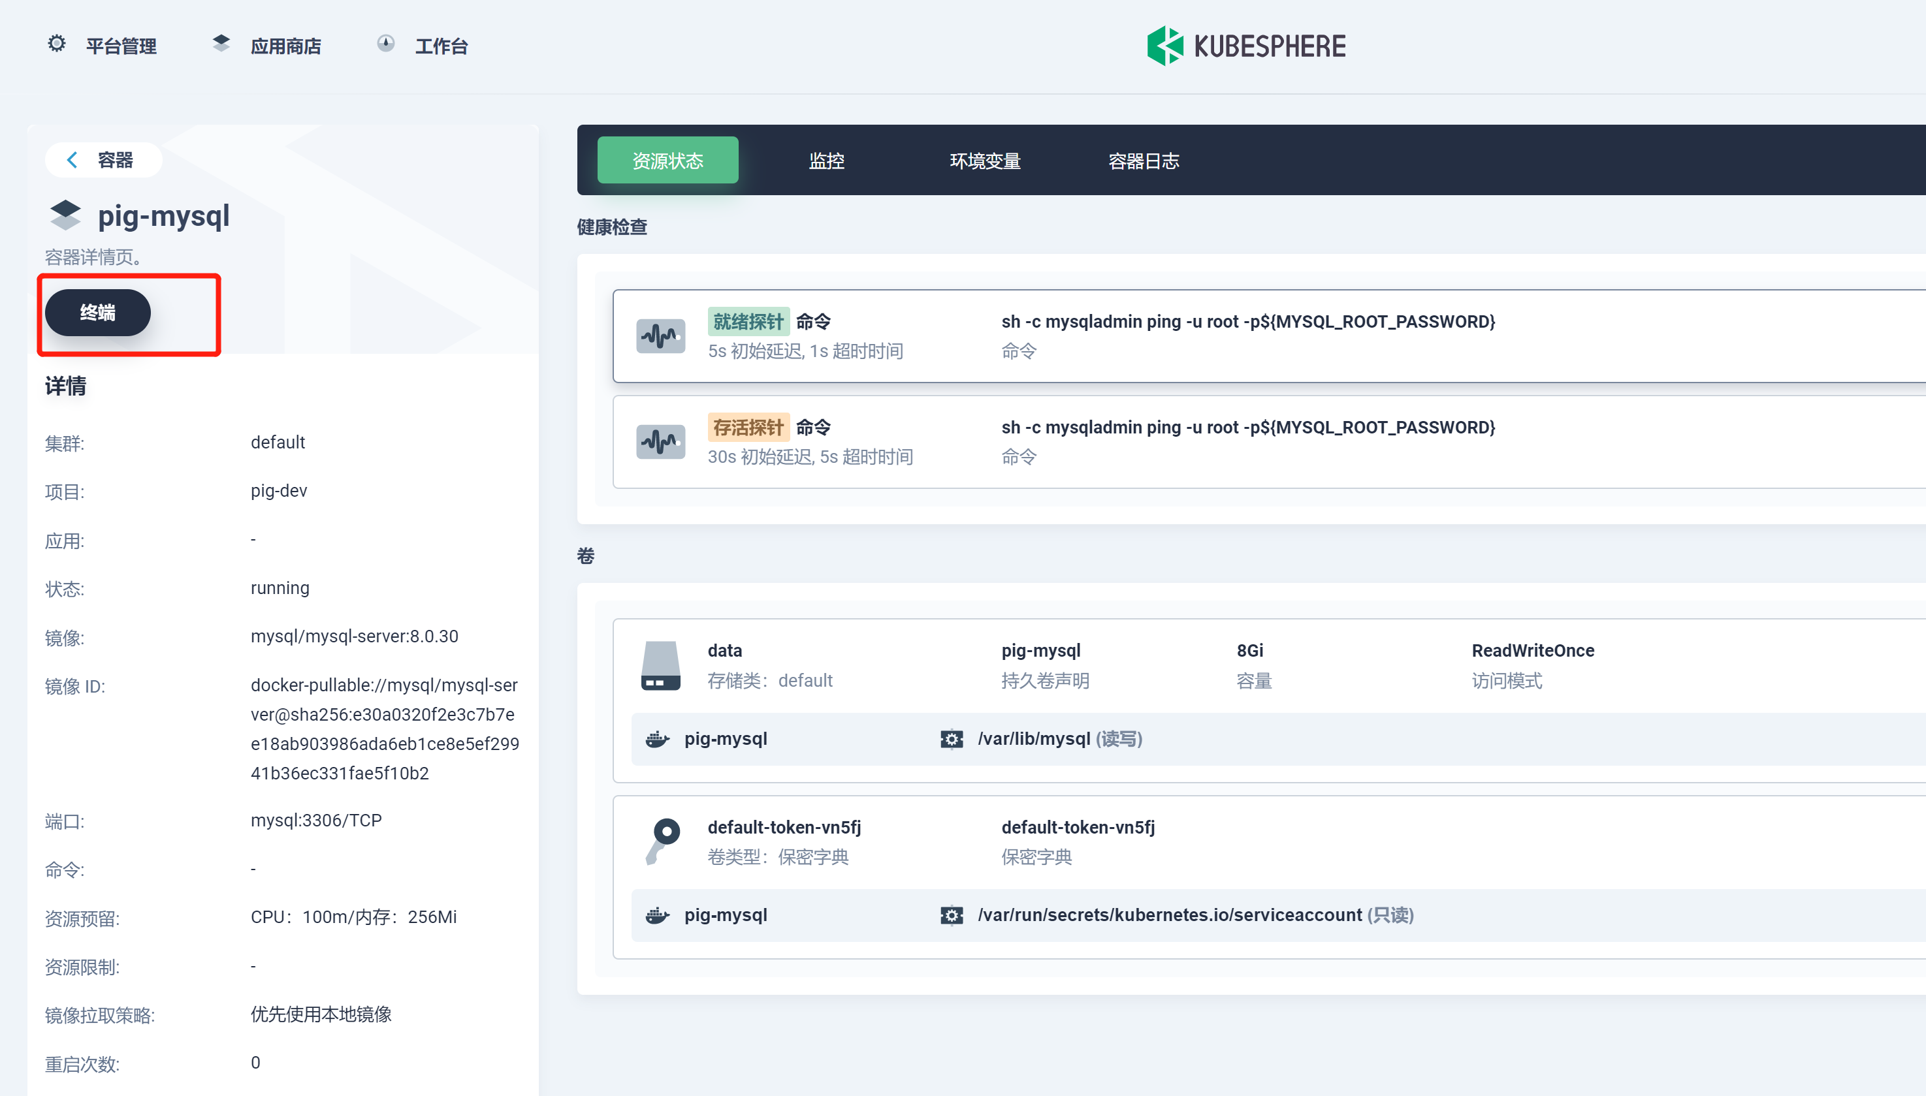Click the readiness probe heartbeat icon
Screen dimensions: 1926x1096
[x=660, y=336]
